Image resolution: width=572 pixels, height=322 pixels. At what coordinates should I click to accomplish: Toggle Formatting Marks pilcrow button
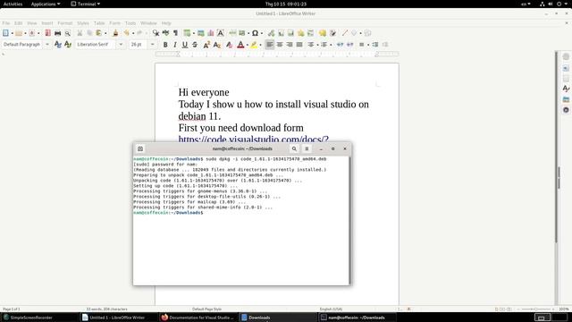pos(175,33)
